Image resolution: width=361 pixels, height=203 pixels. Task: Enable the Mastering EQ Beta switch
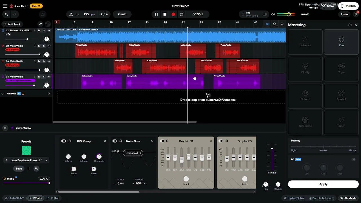coord(354,160)
